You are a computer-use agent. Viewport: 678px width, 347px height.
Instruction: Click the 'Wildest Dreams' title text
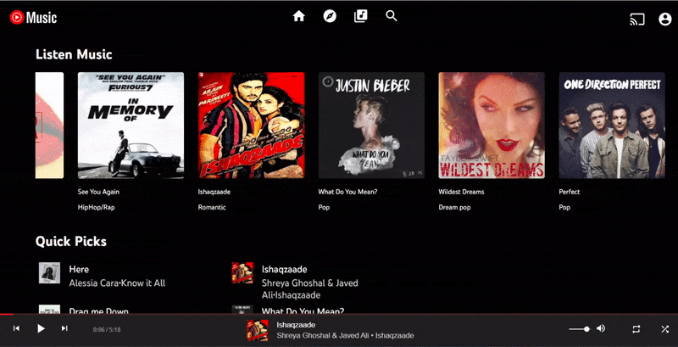[x=461, y=192]
